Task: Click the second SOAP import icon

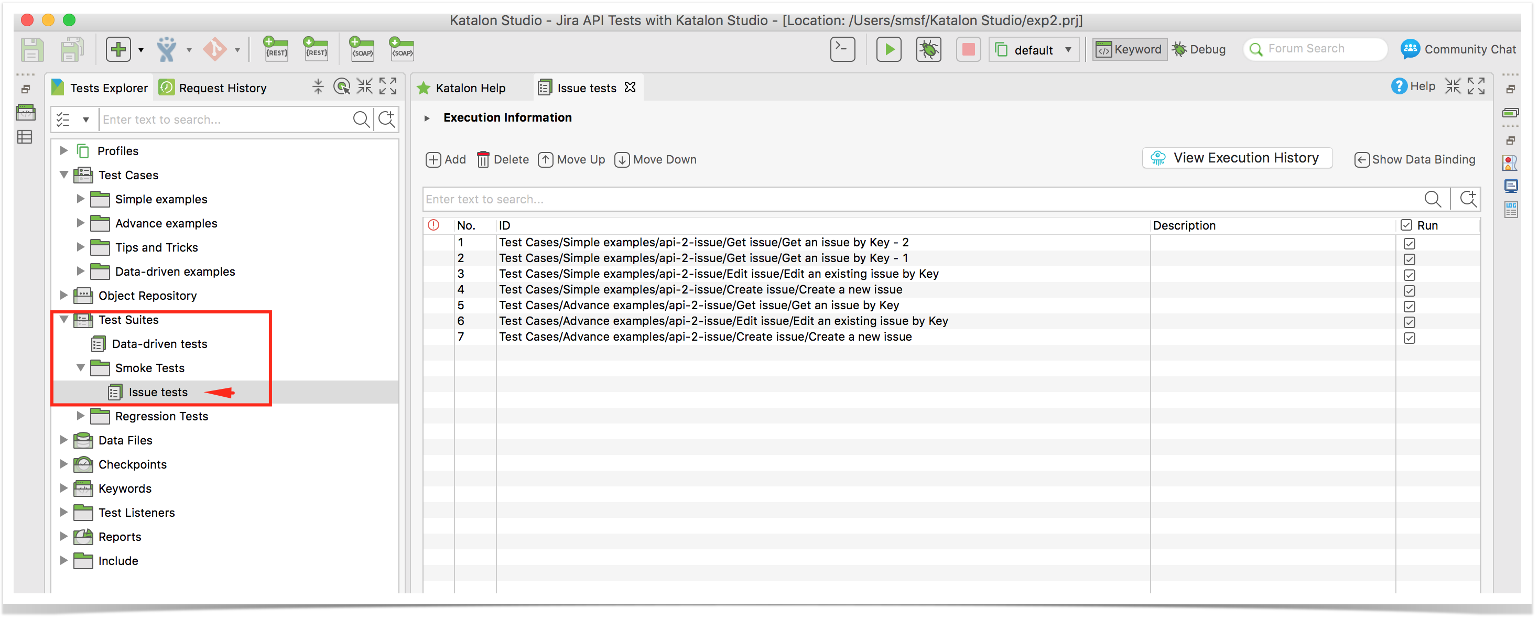Action: point(402,50)
